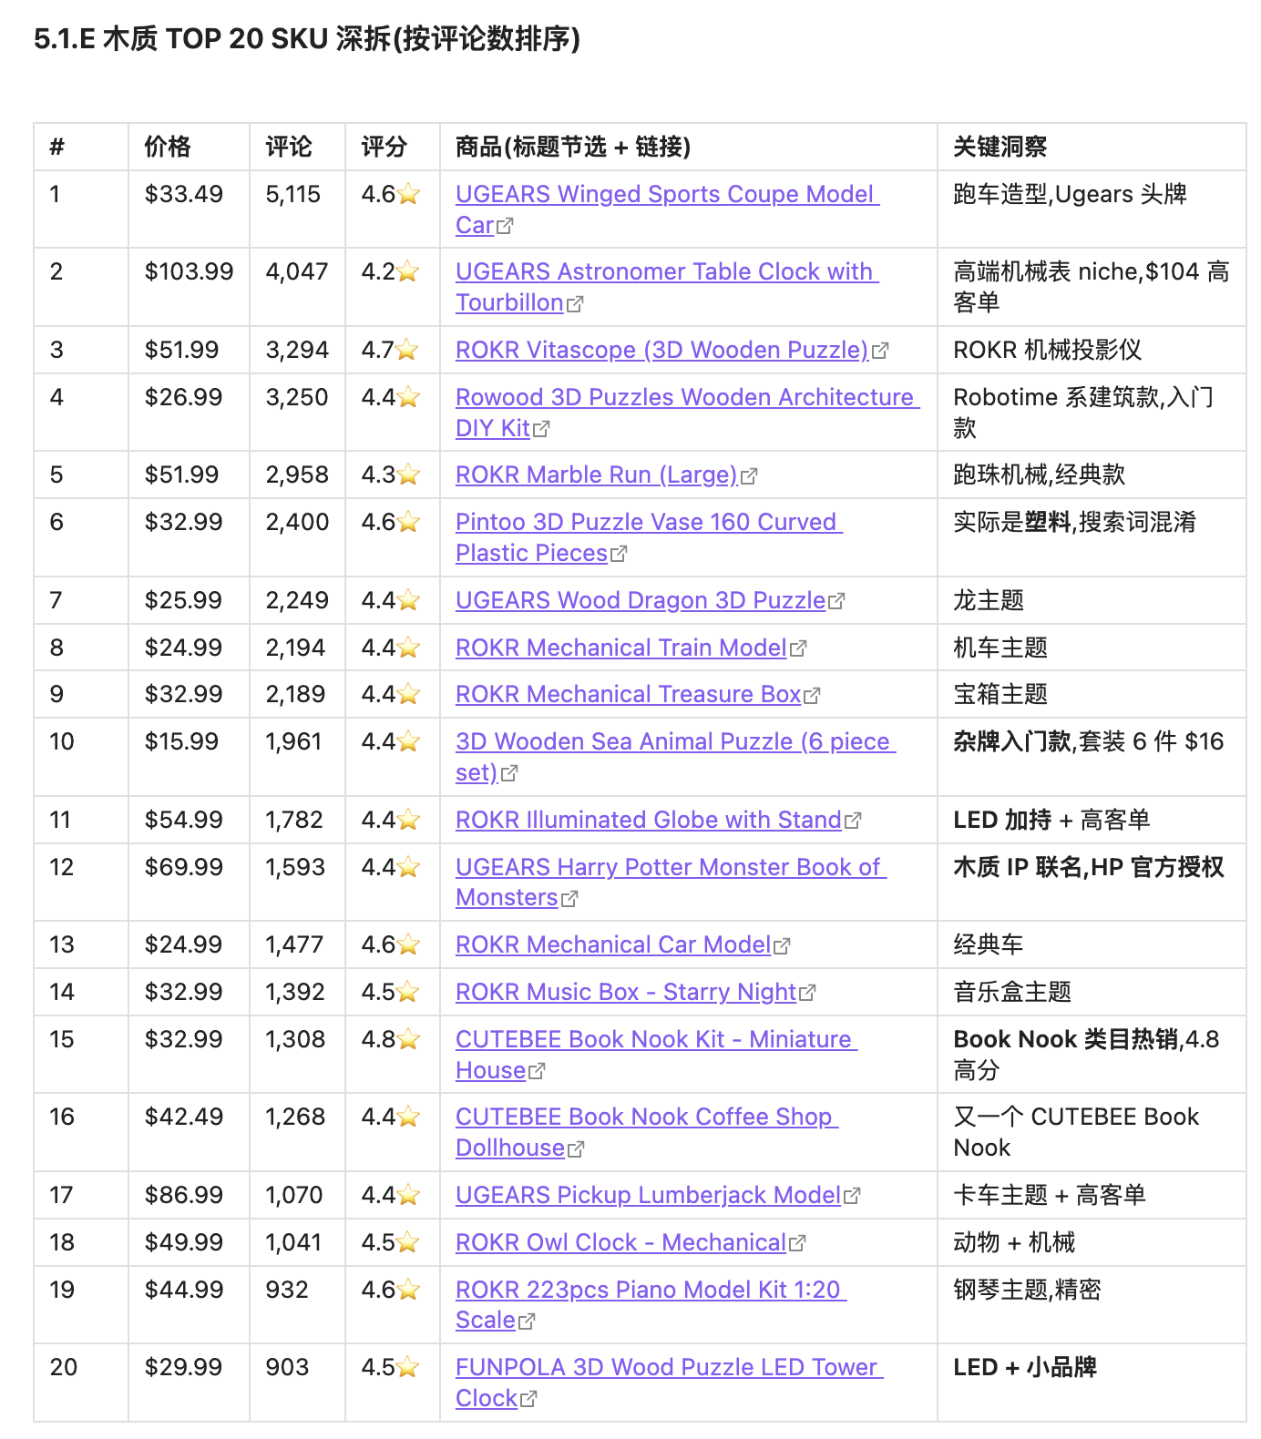The width and height of the screenshot is (1261, 1439).
Task: Click external-link icon after ROKR Owl Clock
Action: [x=797, y=1243]
